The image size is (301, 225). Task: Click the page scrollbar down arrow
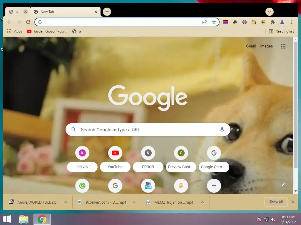tap(295, 191)
